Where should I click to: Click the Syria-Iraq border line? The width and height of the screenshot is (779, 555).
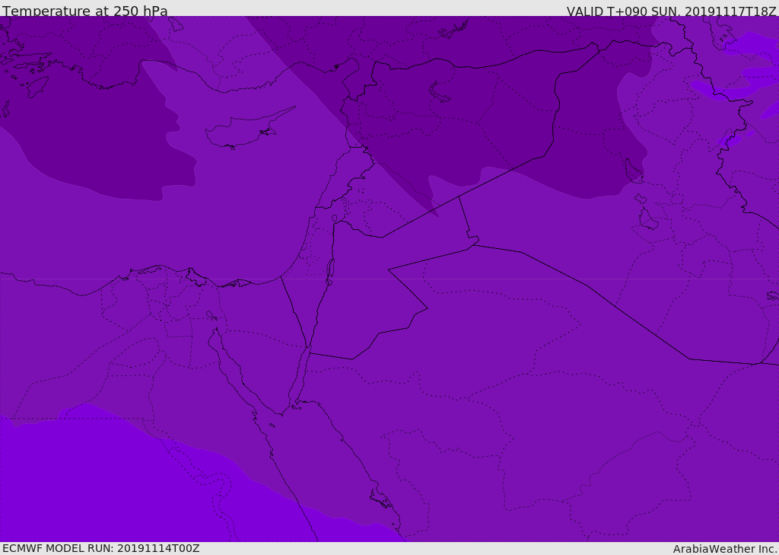(x=502, y=175)
